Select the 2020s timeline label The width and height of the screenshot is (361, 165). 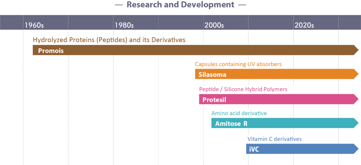coord(304,25)
